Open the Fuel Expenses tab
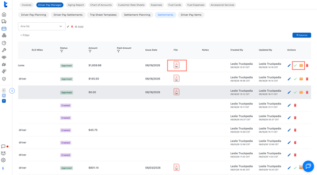The image size is (317, 175). coord(196,5)
